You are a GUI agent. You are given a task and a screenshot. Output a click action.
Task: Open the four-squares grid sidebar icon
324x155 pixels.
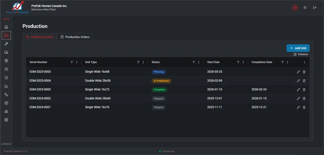pos(6,120)
